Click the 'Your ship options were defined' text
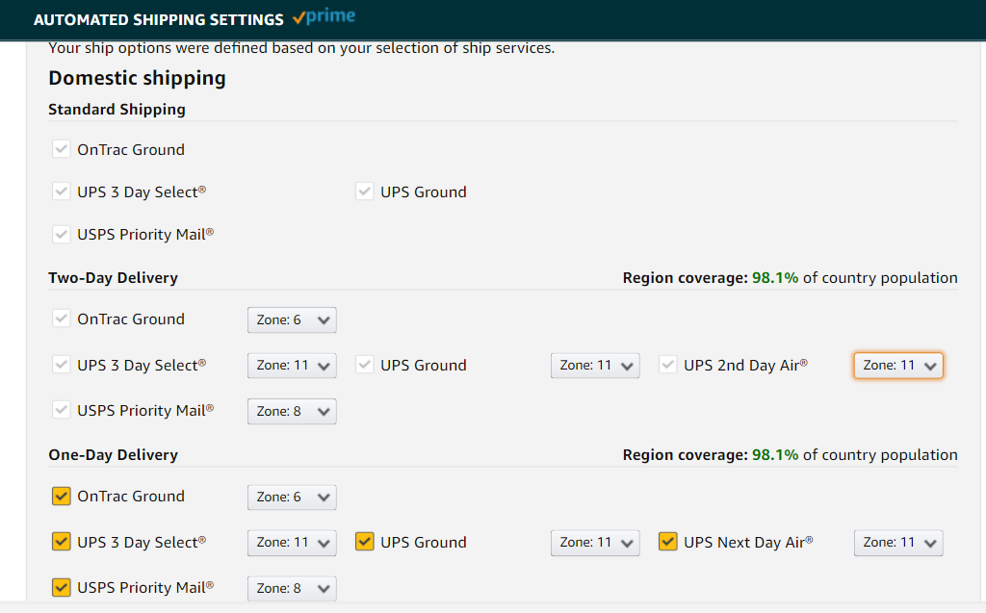 [301, 48]
